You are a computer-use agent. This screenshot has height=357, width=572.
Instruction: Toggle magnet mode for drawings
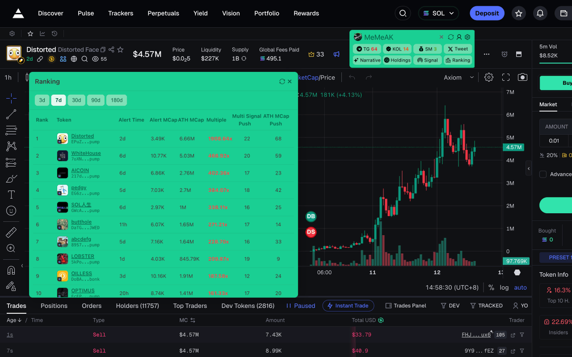point(11,270)
